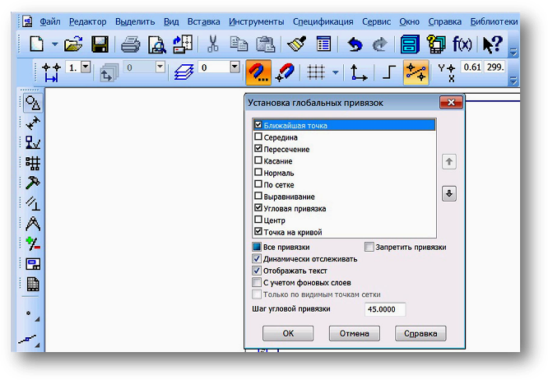
Task: Click the red magnet global snaps icon
Action: [x=258, y=73]
